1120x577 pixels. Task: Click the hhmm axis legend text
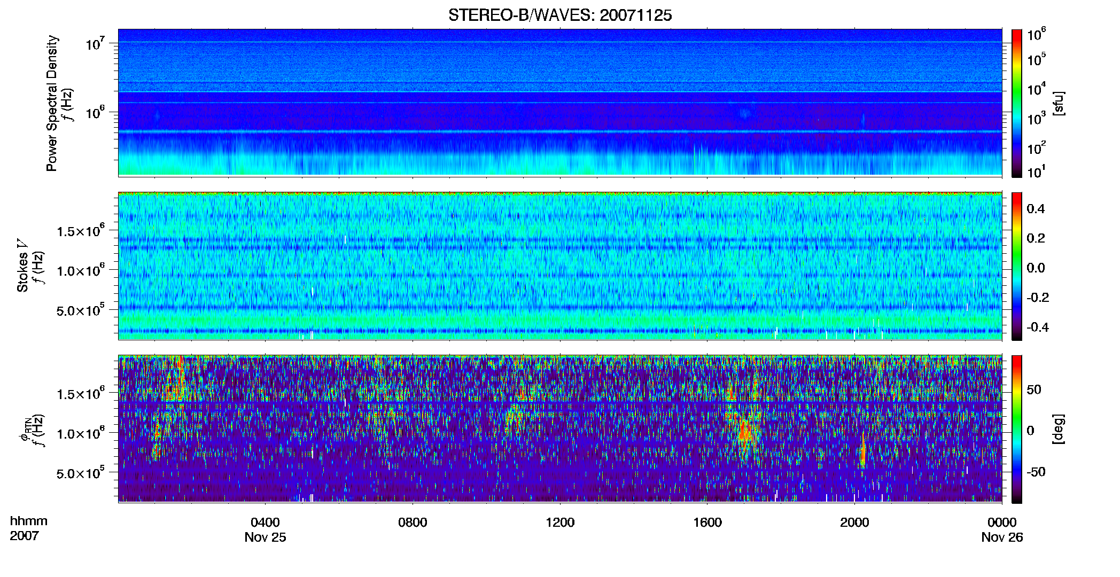click(x=29, y=521)
